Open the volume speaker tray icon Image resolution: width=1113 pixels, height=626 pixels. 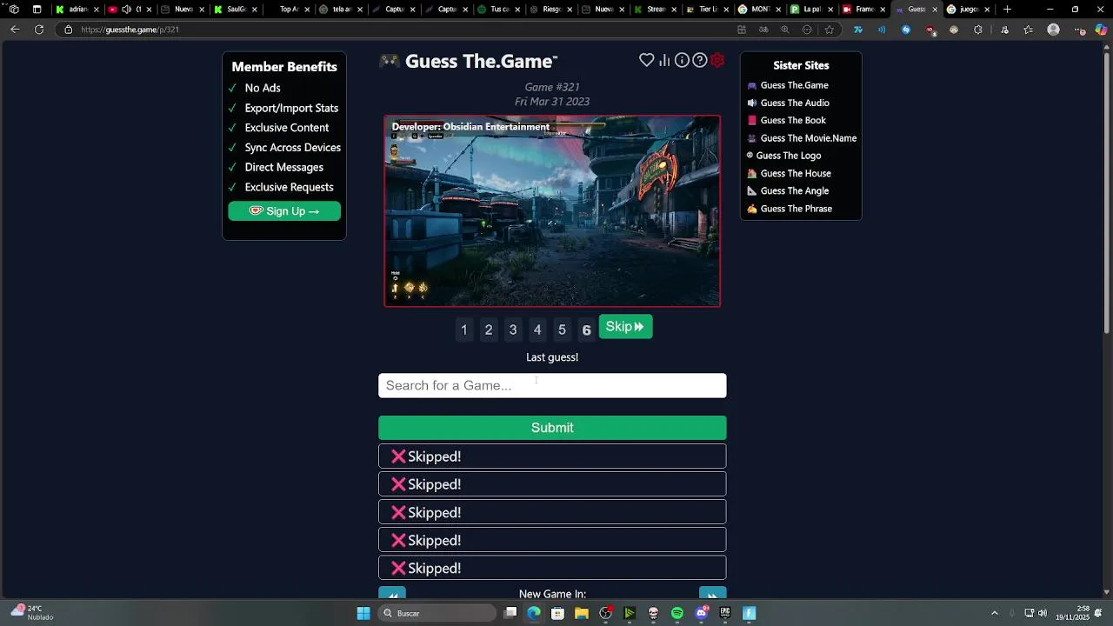[x=1043, y=613]
